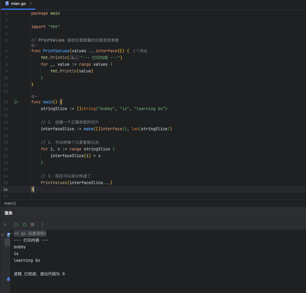Click the comment "// 1. 创建一个正确类型的切片"
This screenshot has width=306, height=293.
70,122
